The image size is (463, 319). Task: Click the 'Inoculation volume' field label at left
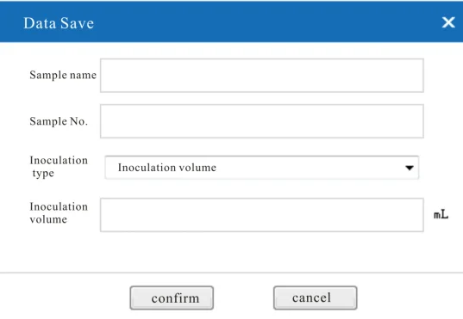(x=59, y=213)
